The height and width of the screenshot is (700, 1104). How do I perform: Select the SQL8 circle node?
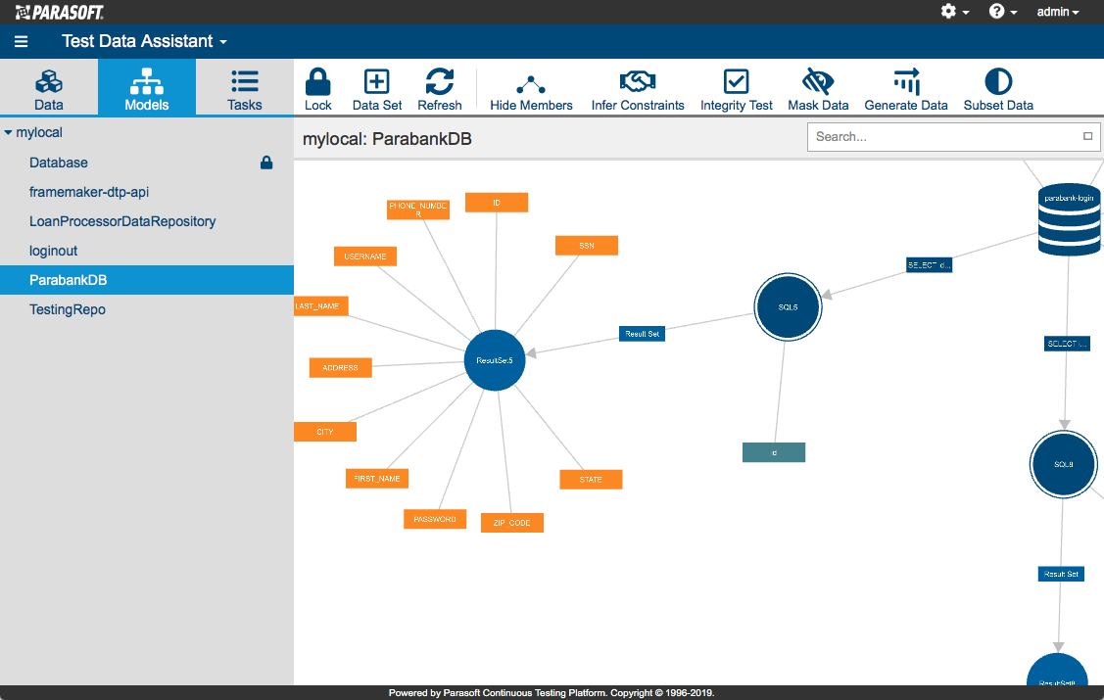(x=1063, y=464)
